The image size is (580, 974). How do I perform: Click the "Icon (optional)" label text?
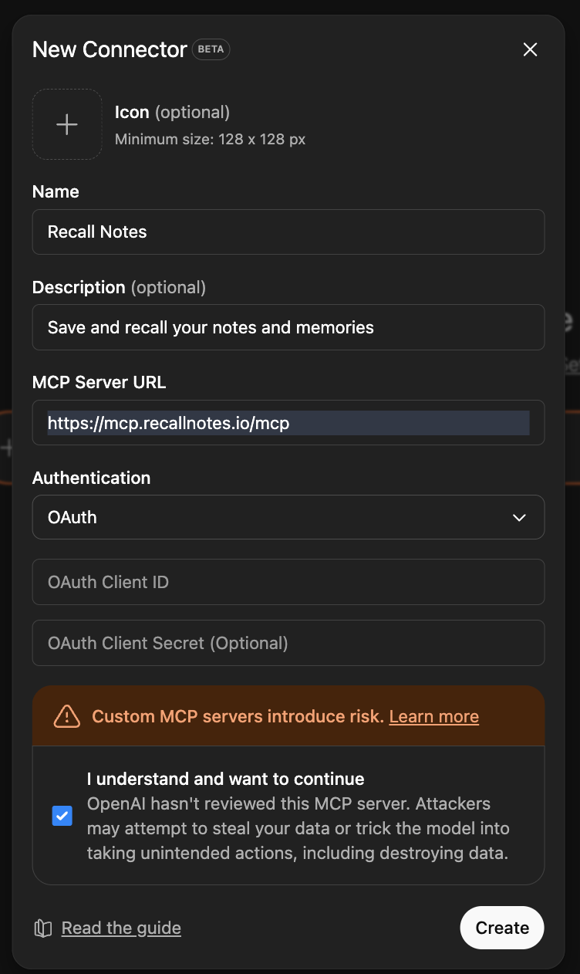pos(172,112)
